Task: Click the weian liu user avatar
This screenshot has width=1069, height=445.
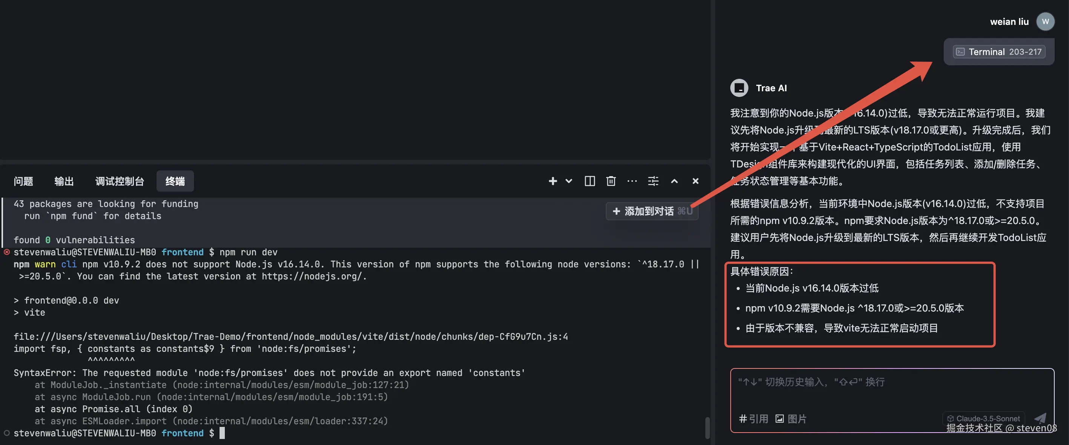Action: click(x=1045, y=21)
